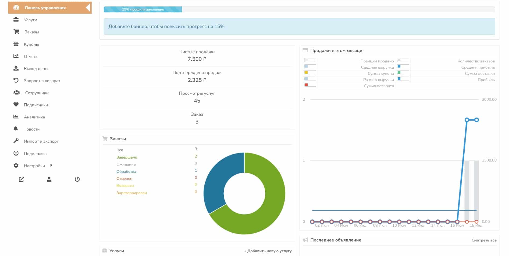Click Смотреть все in announcements

click(x=484, y=240)
